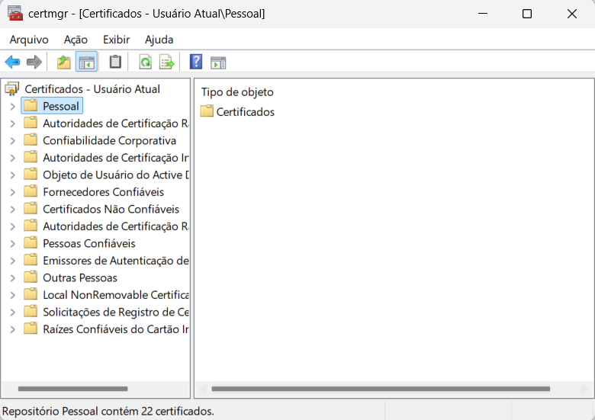
Task: Select Confiabilidade Corporativa in the tree
Action: click(x=109, y=140)
